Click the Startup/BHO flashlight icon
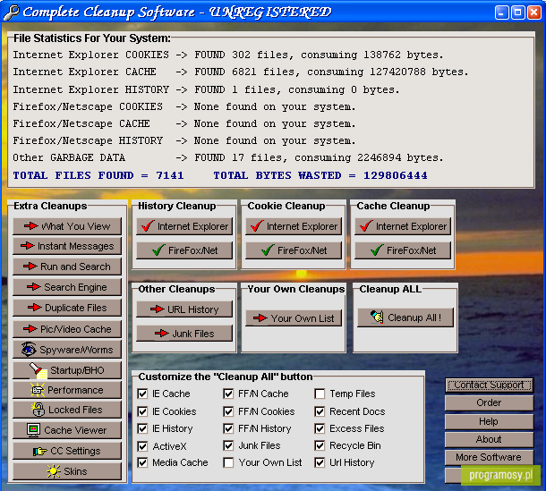The width and height of the screenshot is (546, 491). (38, 370)
